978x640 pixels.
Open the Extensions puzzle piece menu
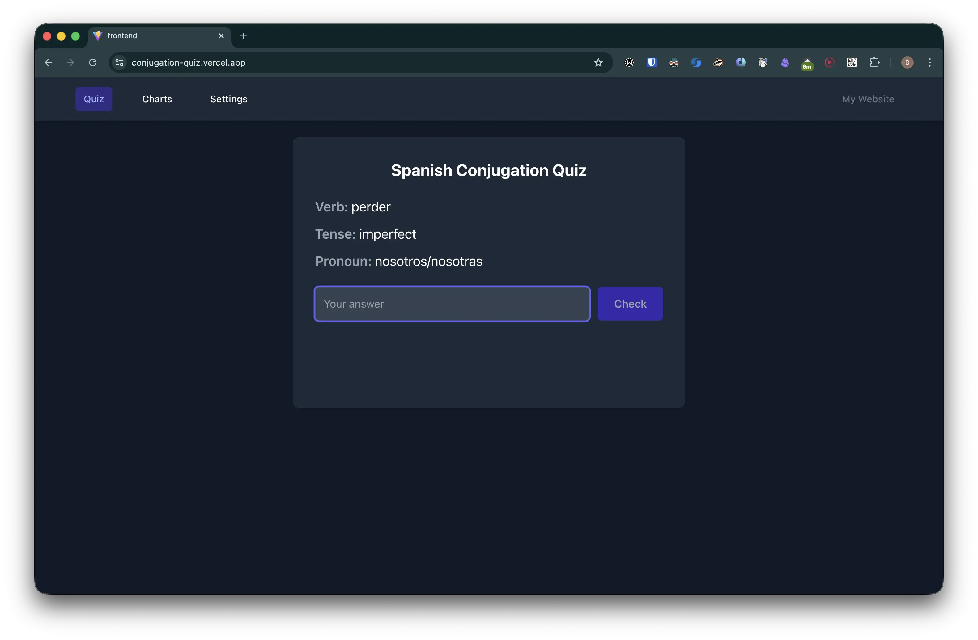pos(874,62)
